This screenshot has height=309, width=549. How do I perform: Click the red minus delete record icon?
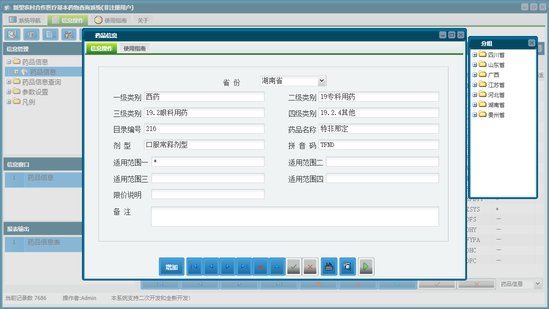pyautogui.click(x=260, y=266)
